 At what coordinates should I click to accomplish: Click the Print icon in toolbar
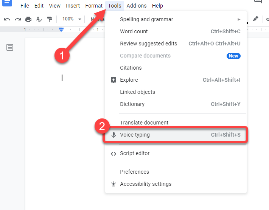click(28, 19)
